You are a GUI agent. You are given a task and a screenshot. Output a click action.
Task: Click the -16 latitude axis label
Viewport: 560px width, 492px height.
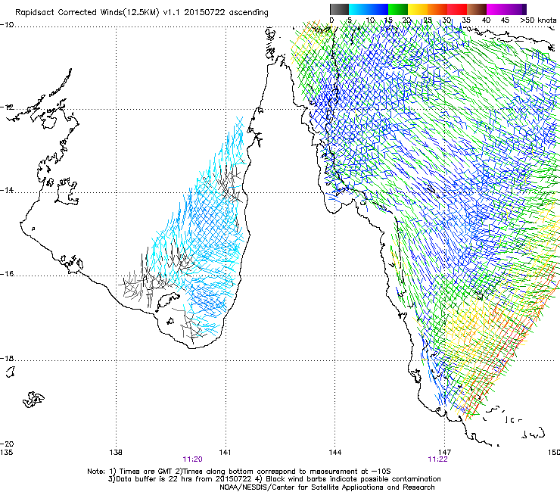(x=7, y=274)
